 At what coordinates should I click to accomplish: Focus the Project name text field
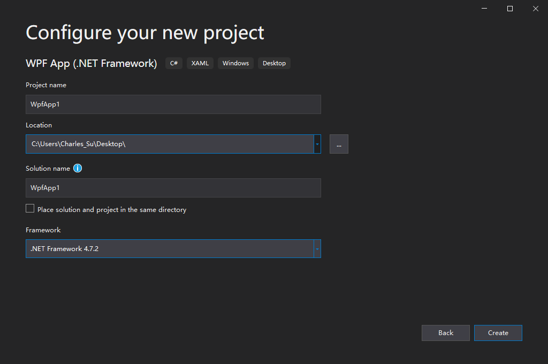173,104
